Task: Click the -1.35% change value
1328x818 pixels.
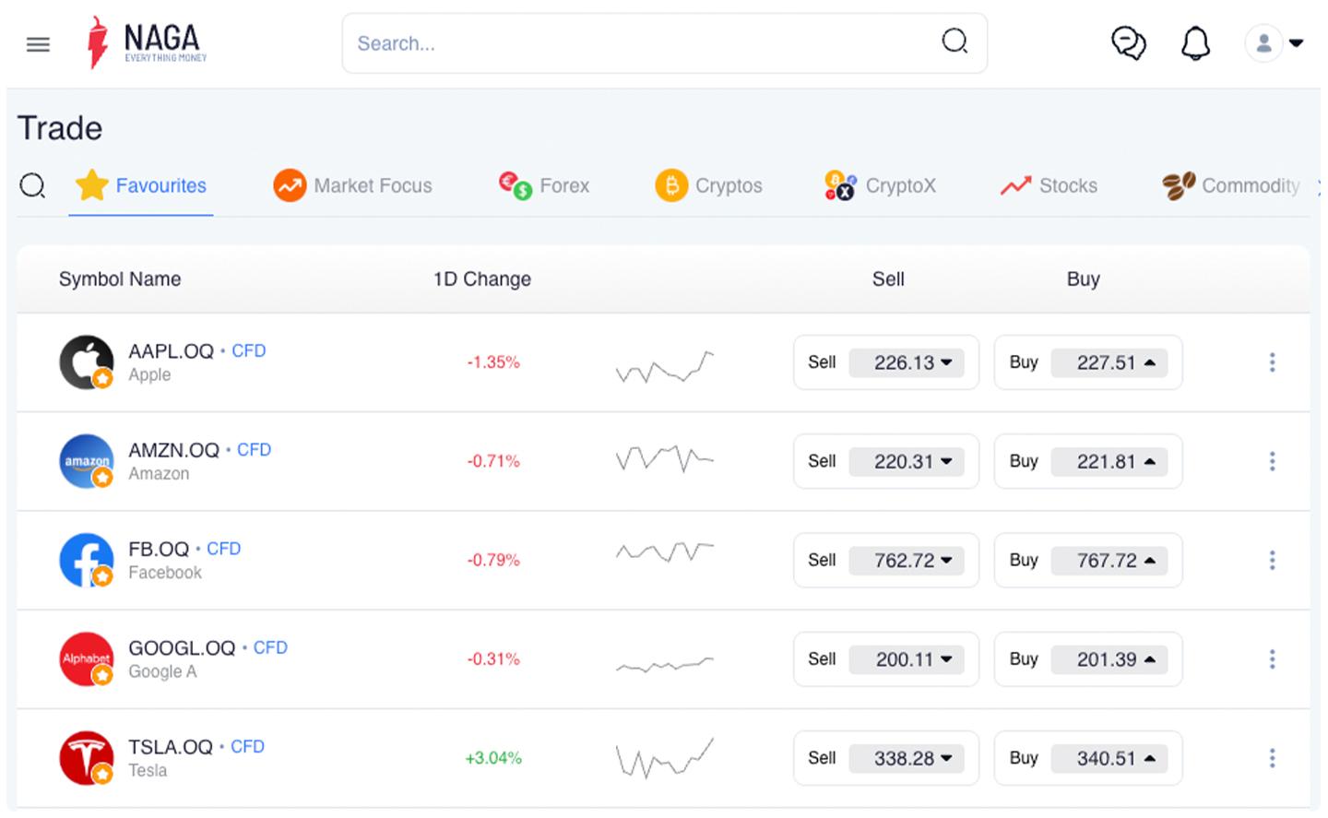Action: point(493,362)
